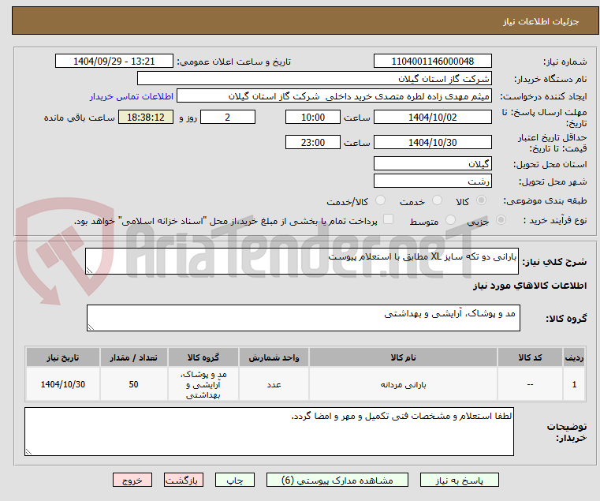This screenshot has width=600, height=501.
Task: Click the row number 1 cell
Action: 574,384
